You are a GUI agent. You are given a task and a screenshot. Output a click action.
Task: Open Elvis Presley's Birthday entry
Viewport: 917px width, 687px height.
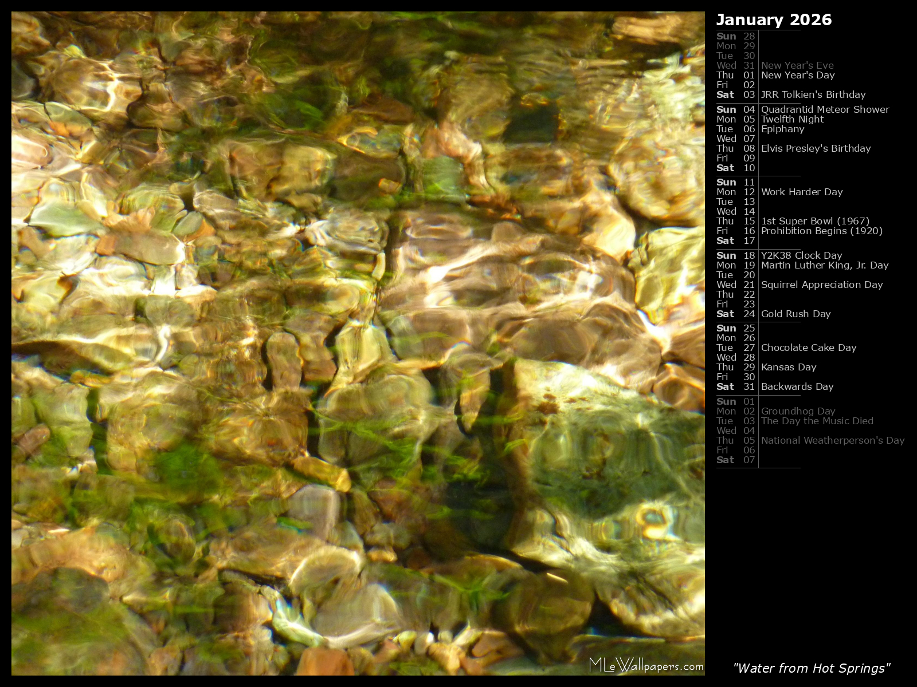coord(816,148)
